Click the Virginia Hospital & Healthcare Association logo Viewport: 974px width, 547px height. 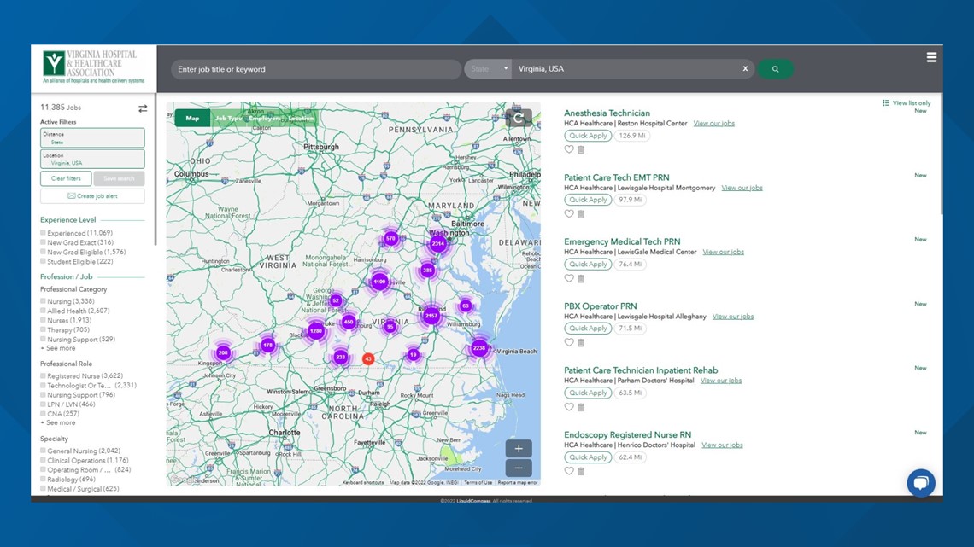pyautogui.click(x=94, y=67)
